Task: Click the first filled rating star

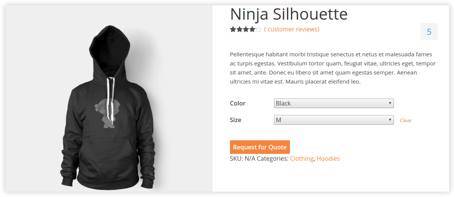Action: point(233,29)
